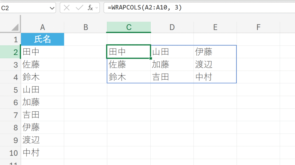The height and width of the screenshot is (165, 295).
Task: Select column C header
Action: click(x=129, y=27)
